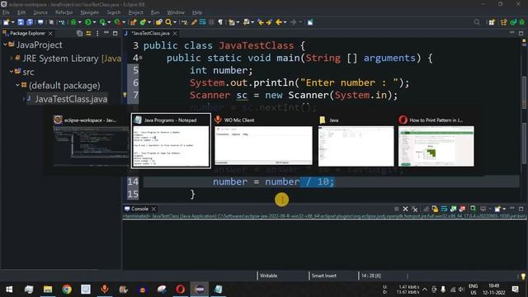Open the Project menu
Viewport: 528px width, 297px height.
click(135, 12)
